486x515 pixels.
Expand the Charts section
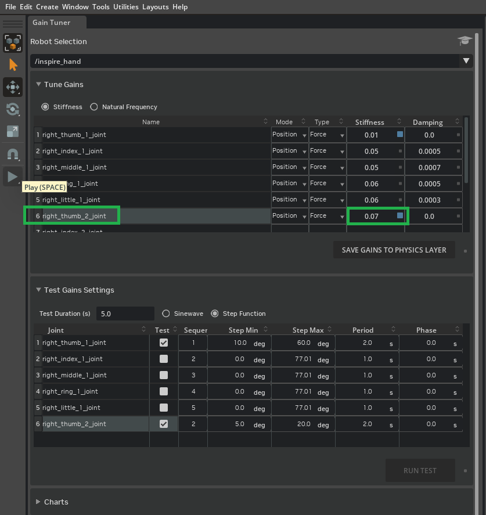pos(38,502)
